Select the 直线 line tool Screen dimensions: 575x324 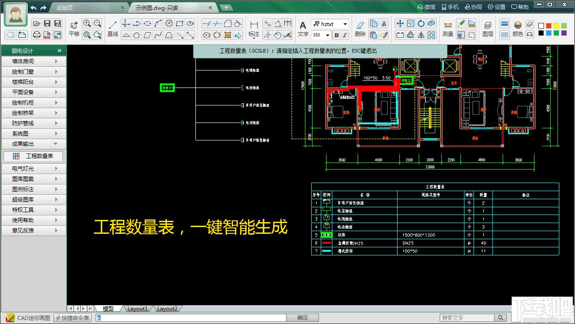click(113, 29)
